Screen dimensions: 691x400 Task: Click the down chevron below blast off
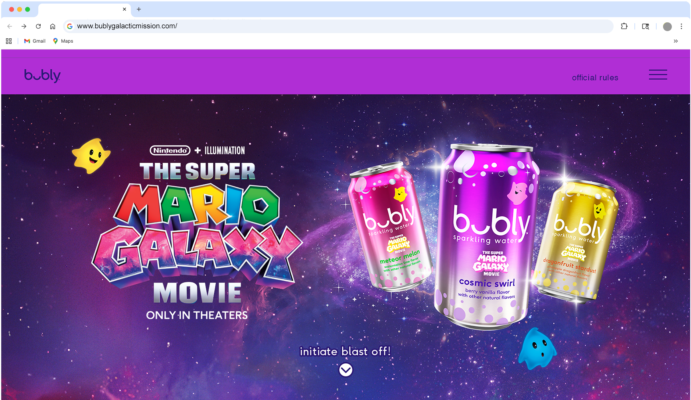click(346, 370)
